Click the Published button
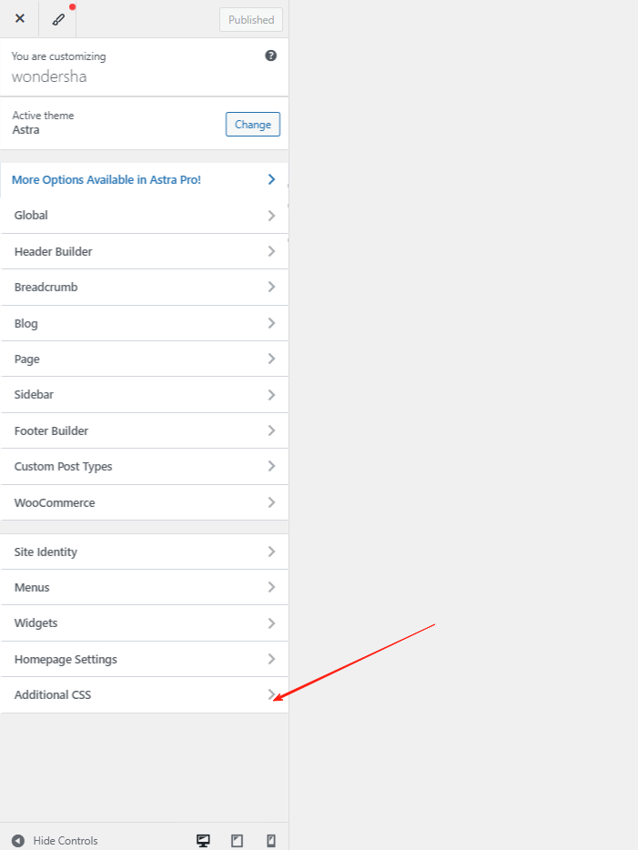Viewport: 638px width, 850px height. pos(251,20)
